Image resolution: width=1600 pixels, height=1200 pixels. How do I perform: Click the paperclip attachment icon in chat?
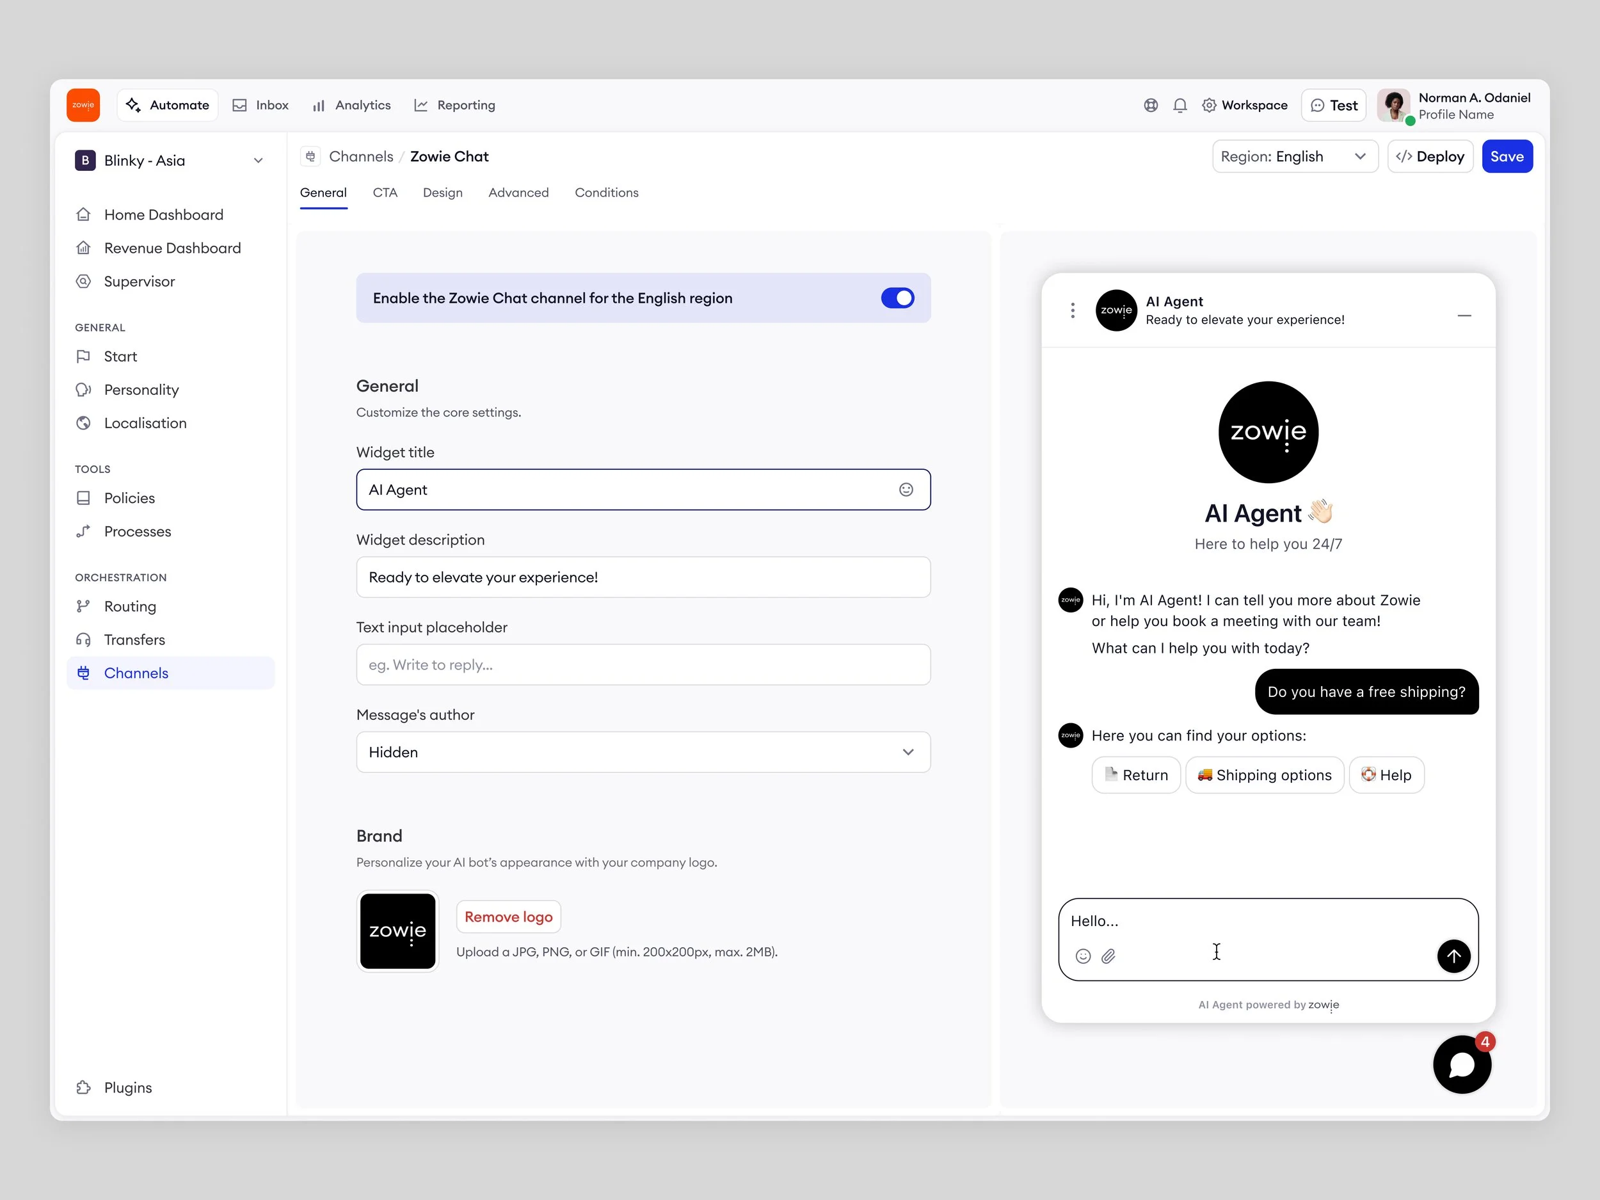1108,956
